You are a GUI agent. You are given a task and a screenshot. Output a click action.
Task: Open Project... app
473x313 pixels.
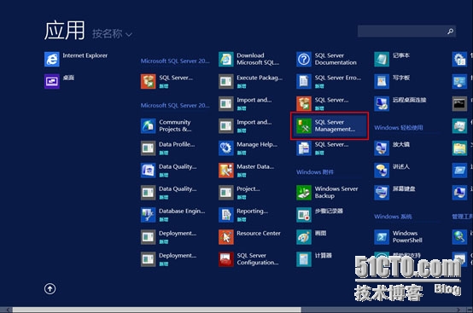point(239,193)
